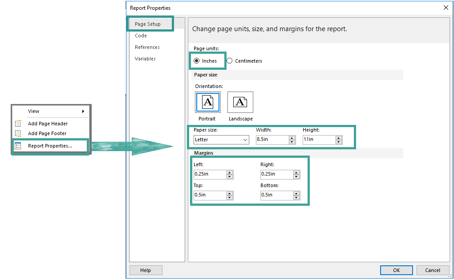Select the Landscape orientation icon

tap(240, 102)
